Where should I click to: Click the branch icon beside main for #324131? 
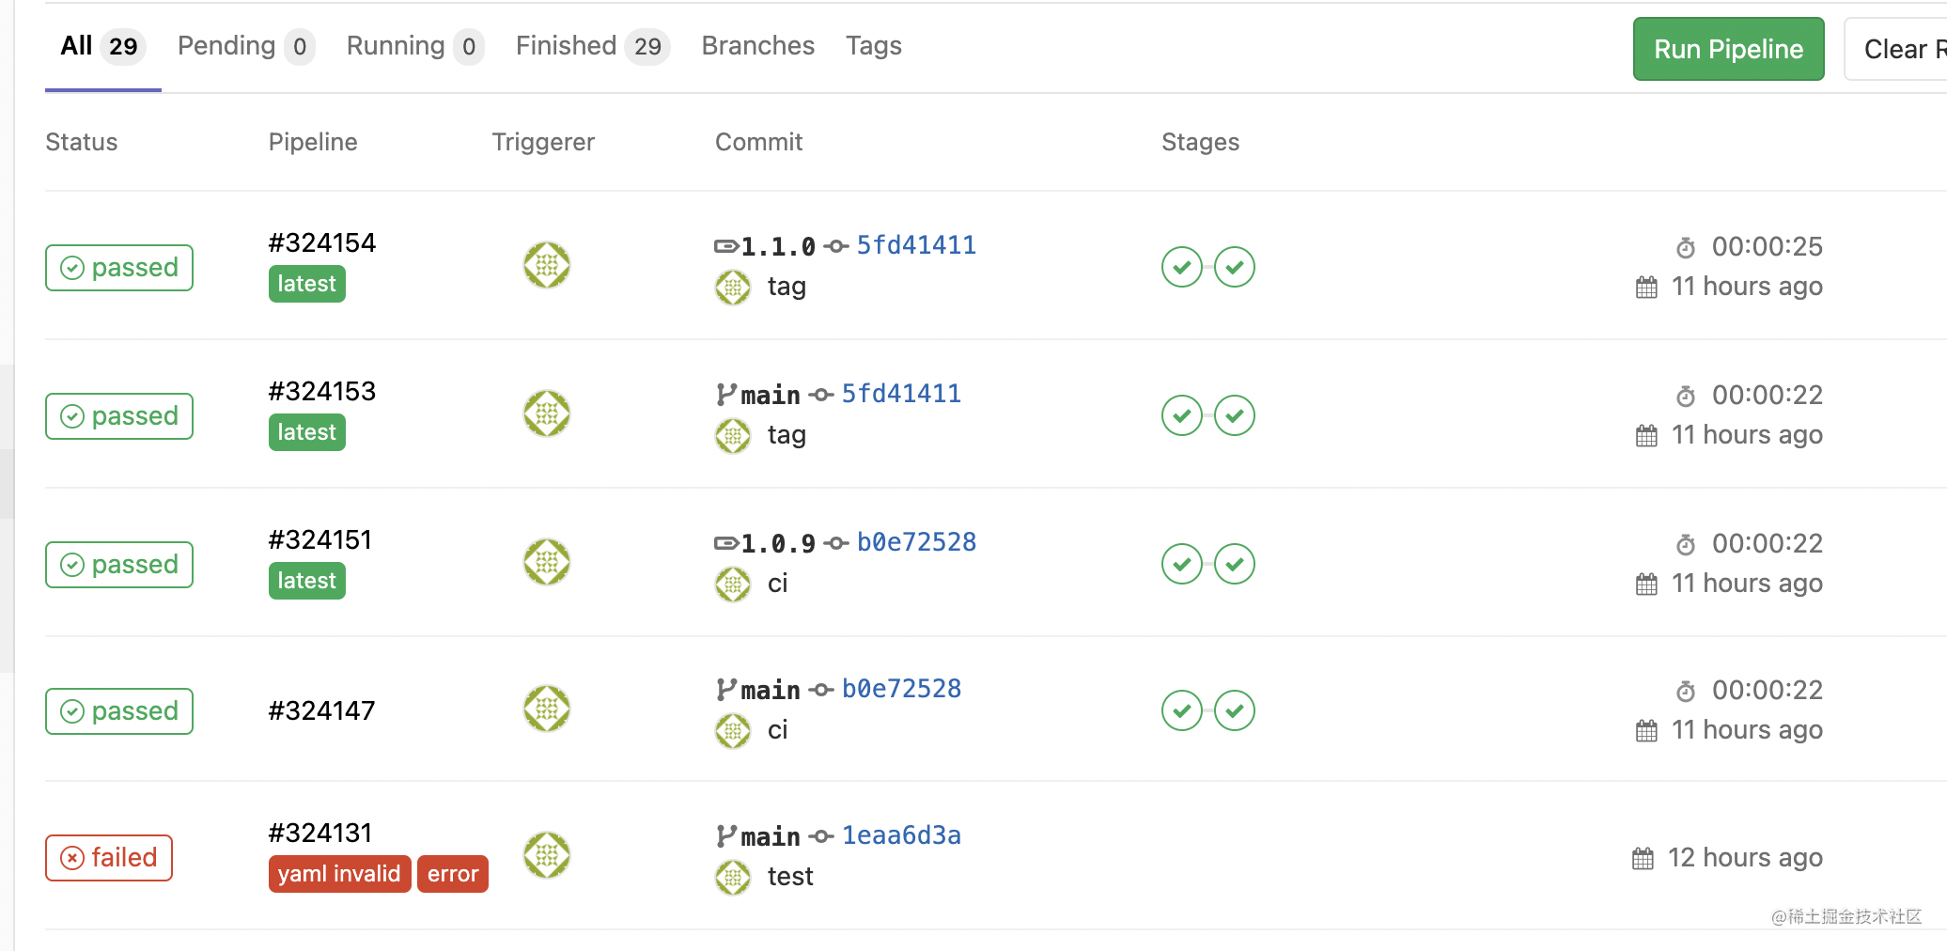tap(724, 835)
